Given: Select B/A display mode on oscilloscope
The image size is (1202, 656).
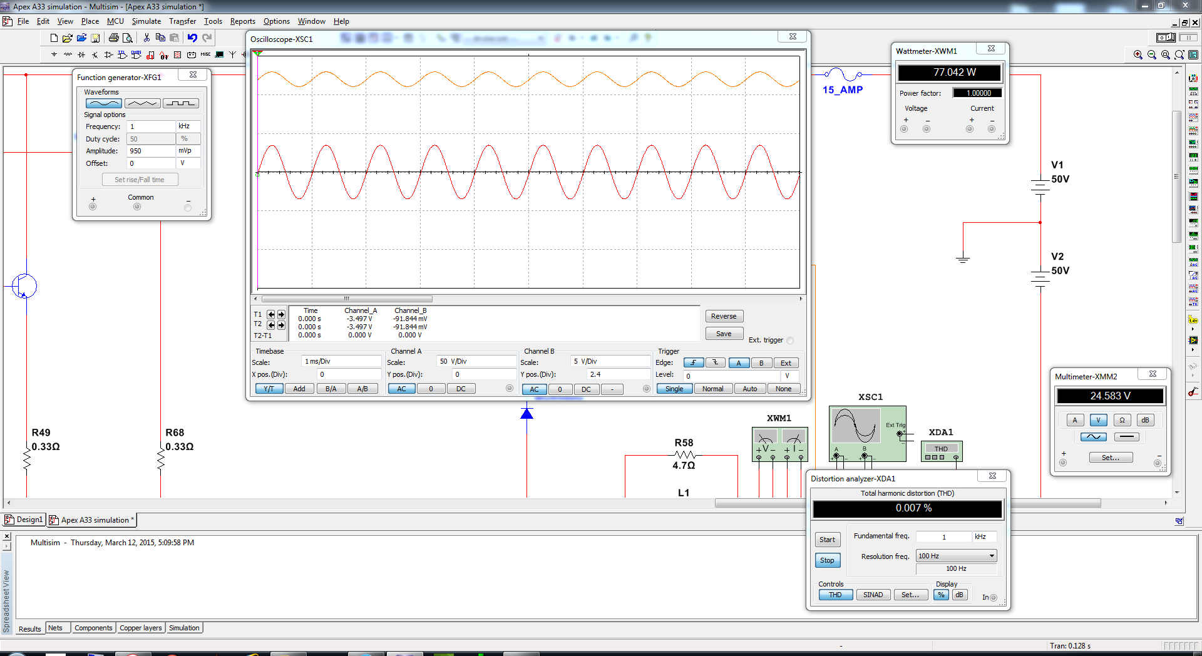Looking at the screenshot, I should (331, 389).
